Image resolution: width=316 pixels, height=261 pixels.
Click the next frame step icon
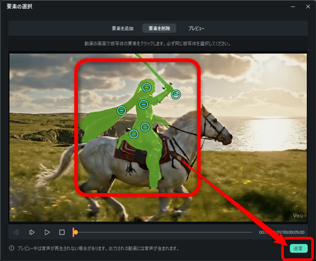(x=32, y=232)
